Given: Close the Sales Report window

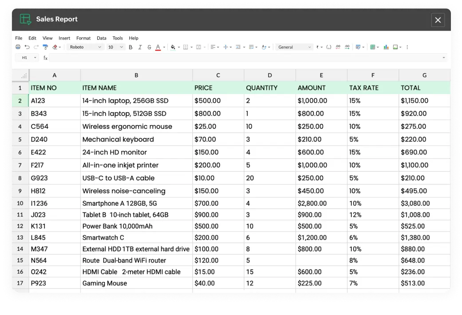Looking at the screenshot, I should coord(438,20).
